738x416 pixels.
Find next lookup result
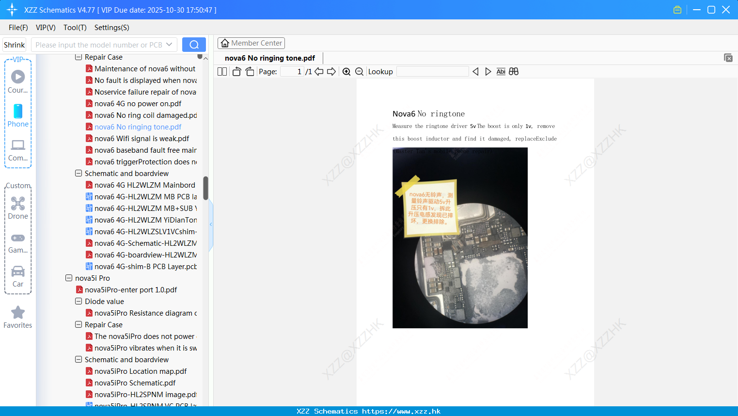[x=488, y=72]
